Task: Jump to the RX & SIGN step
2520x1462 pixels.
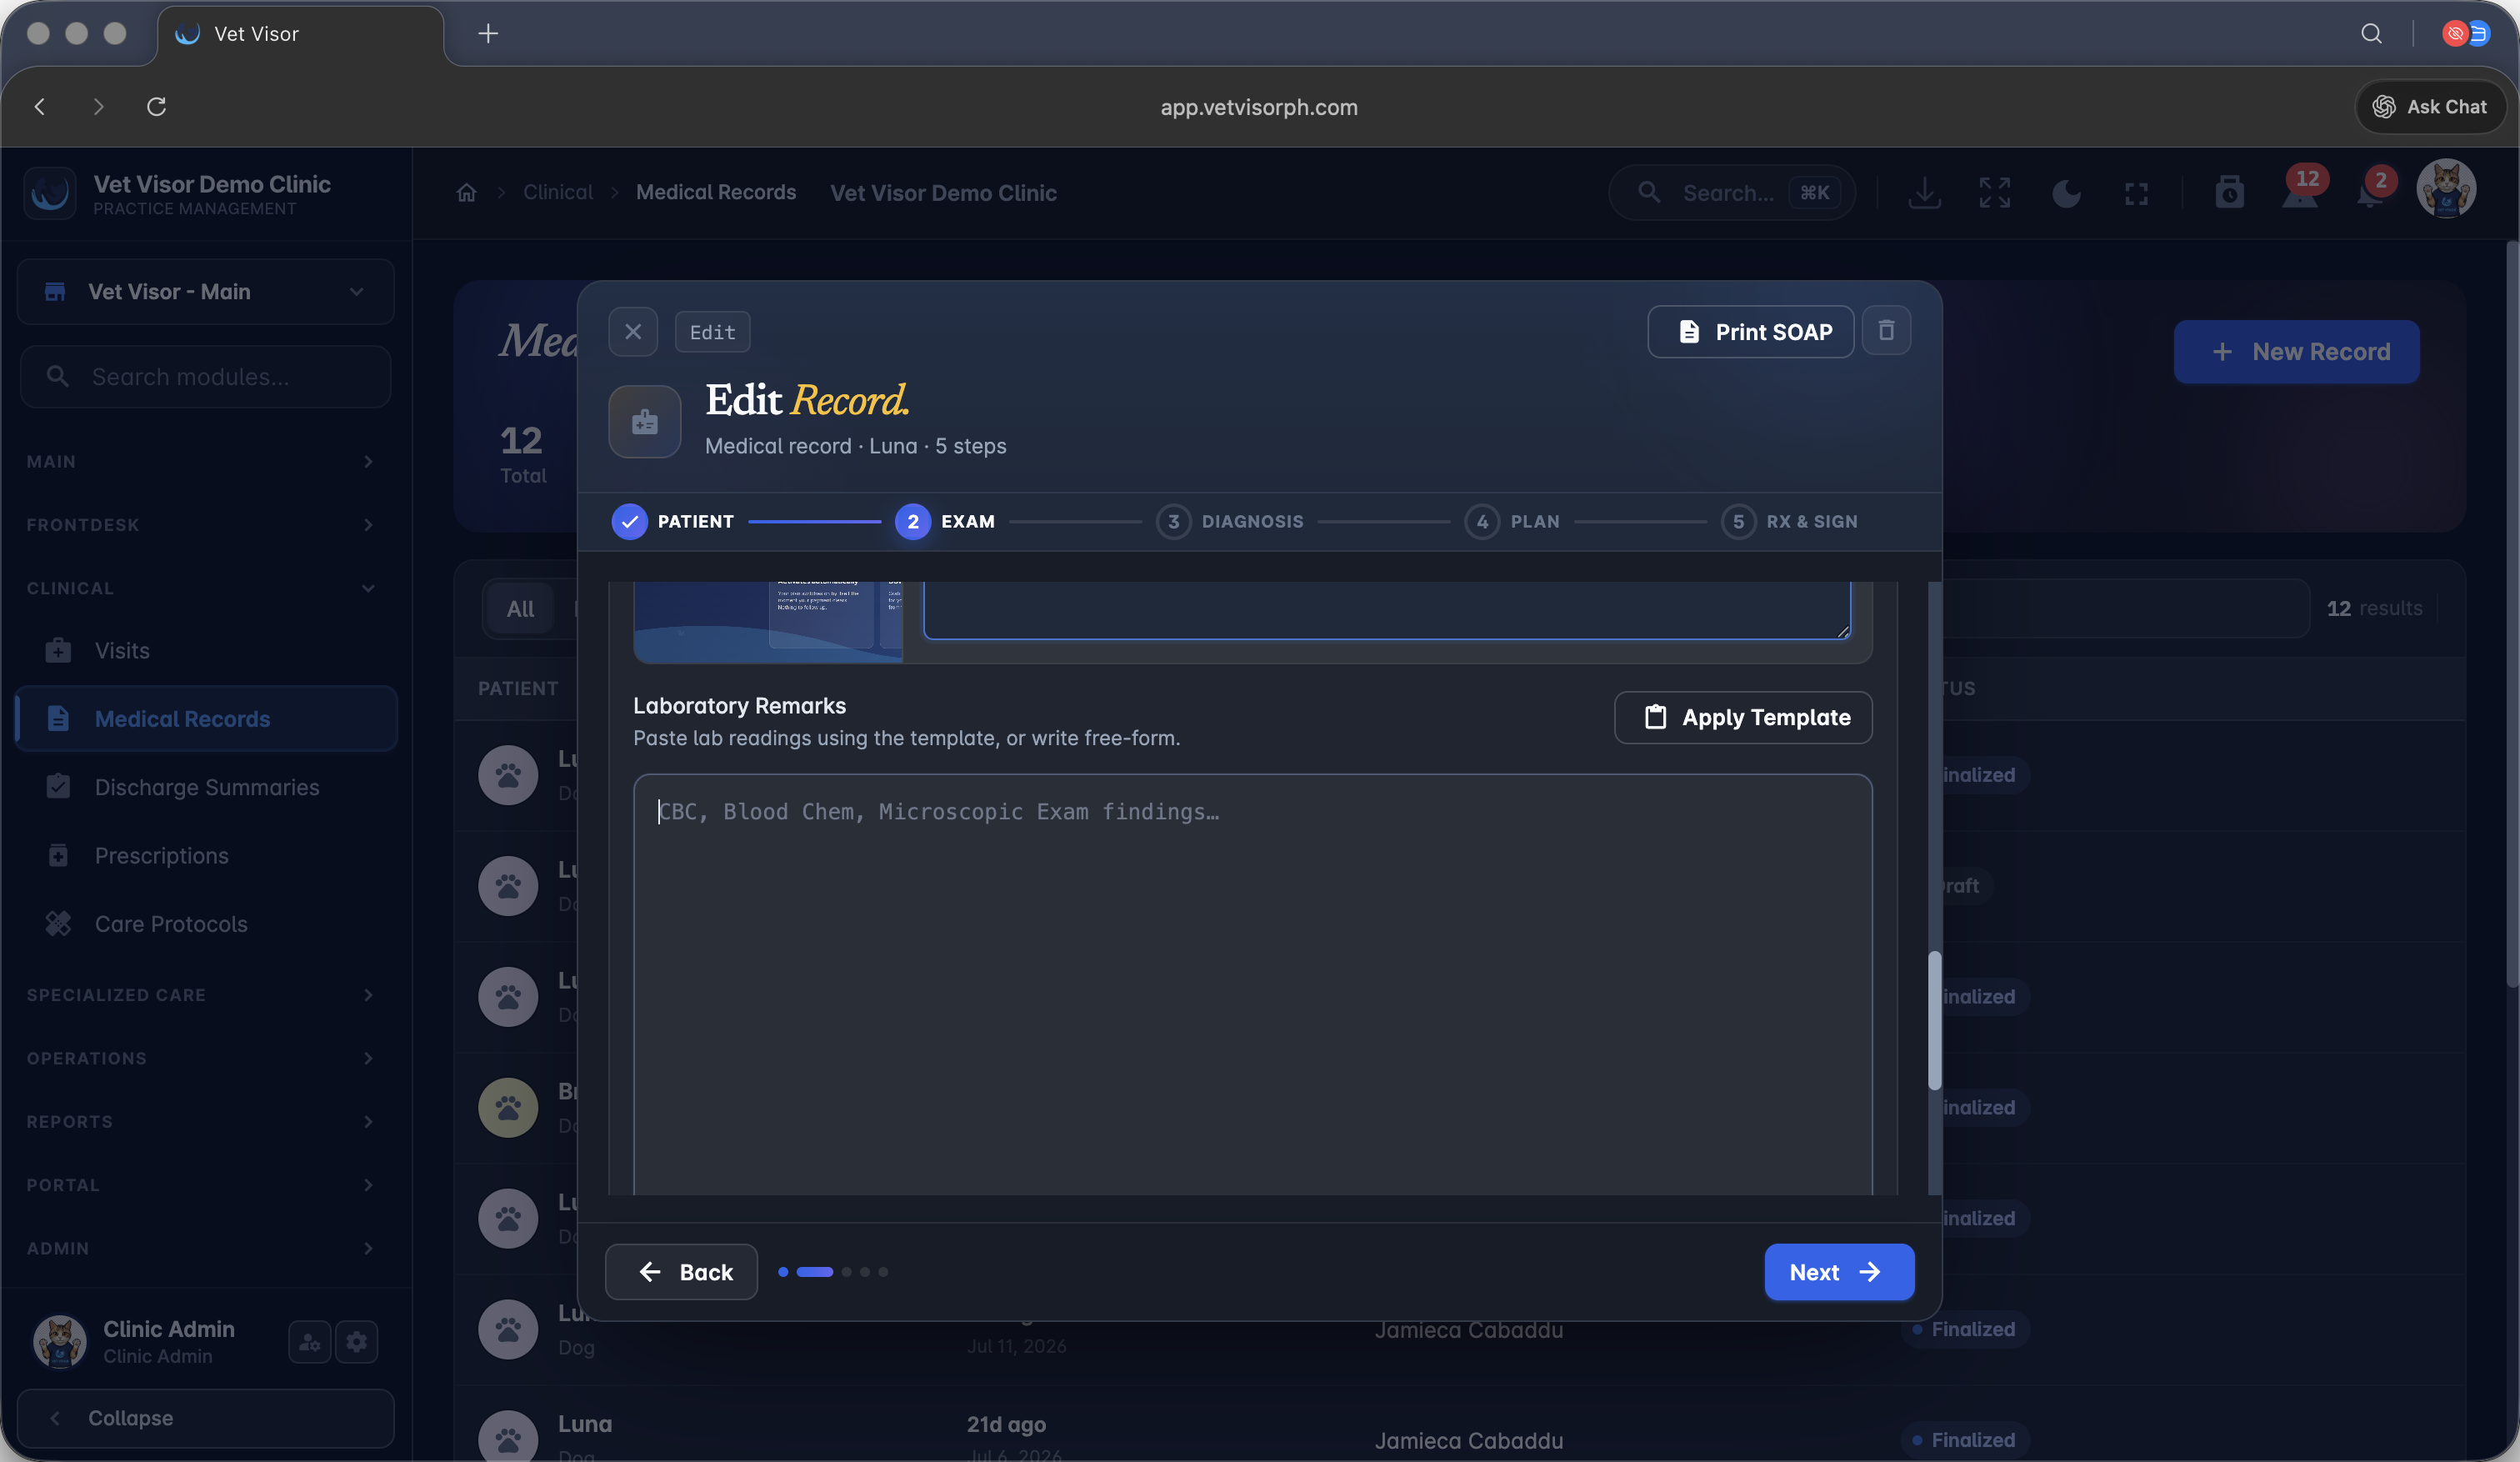Action: [1789, 521]
